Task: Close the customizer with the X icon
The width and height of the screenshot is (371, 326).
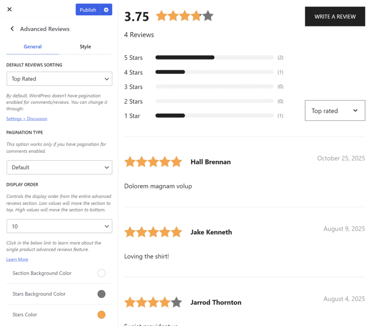Action: pos(9,9)
